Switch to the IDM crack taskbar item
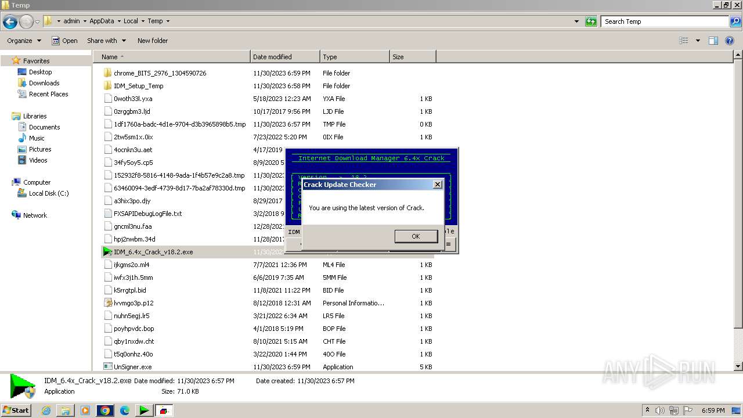Image resolution: width=743 pixels, height=418 pixels. (x=144, y=410)
